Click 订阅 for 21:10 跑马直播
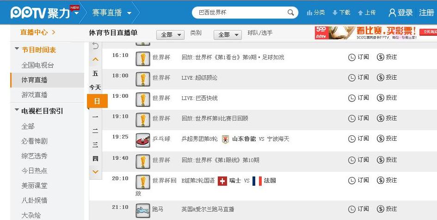Screen dimensions: 437x220 tap(363, 209)
